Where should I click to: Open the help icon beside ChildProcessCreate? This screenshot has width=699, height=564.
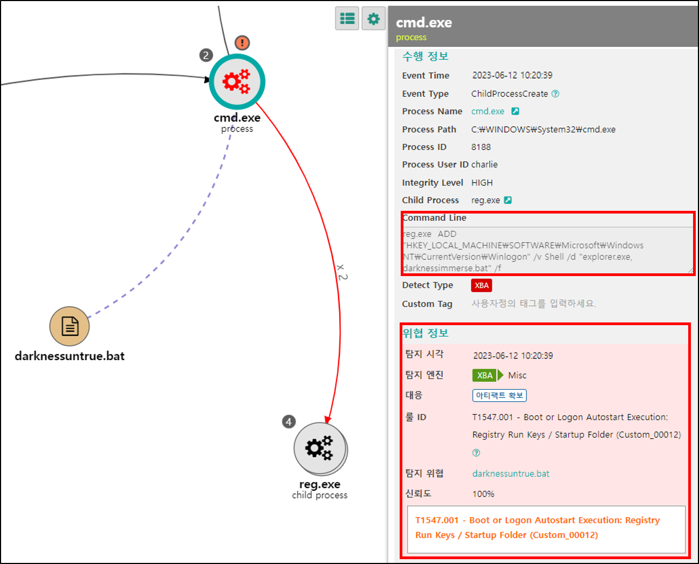point(556,93)
